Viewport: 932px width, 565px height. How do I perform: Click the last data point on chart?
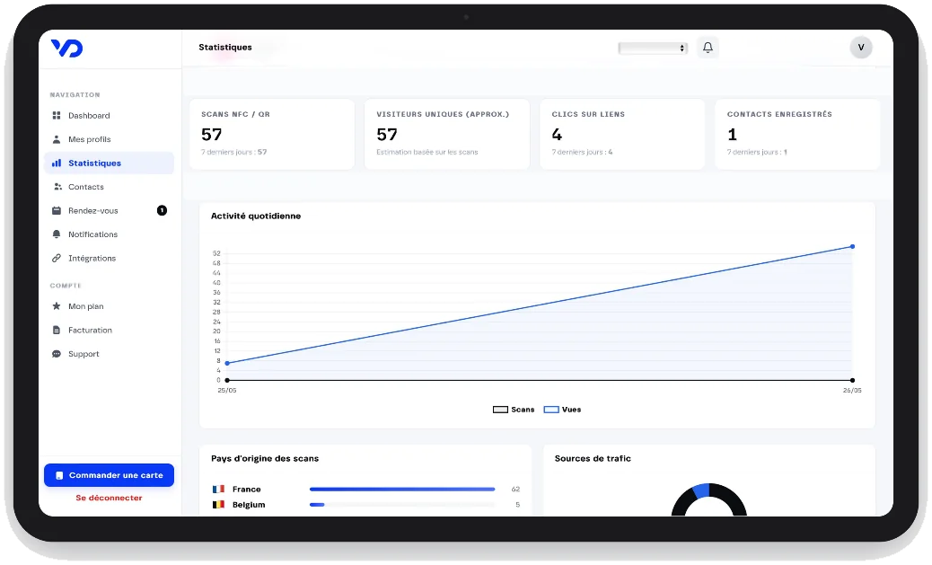852,246
